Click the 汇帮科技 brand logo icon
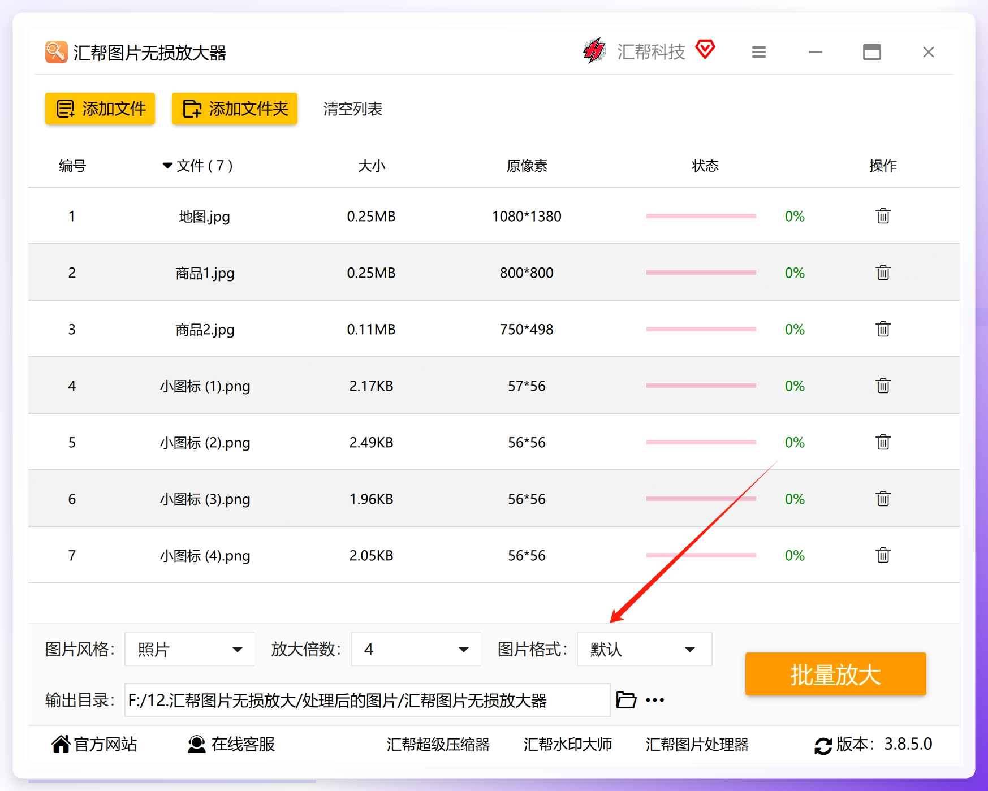 click(x=594, y=51)
